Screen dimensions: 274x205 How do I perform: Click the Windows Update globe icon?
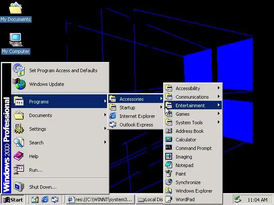tap(19, 84)
